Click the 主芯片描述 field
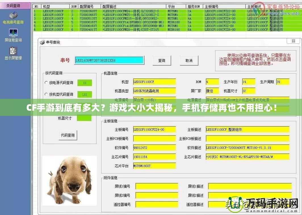 pos(248,156)
